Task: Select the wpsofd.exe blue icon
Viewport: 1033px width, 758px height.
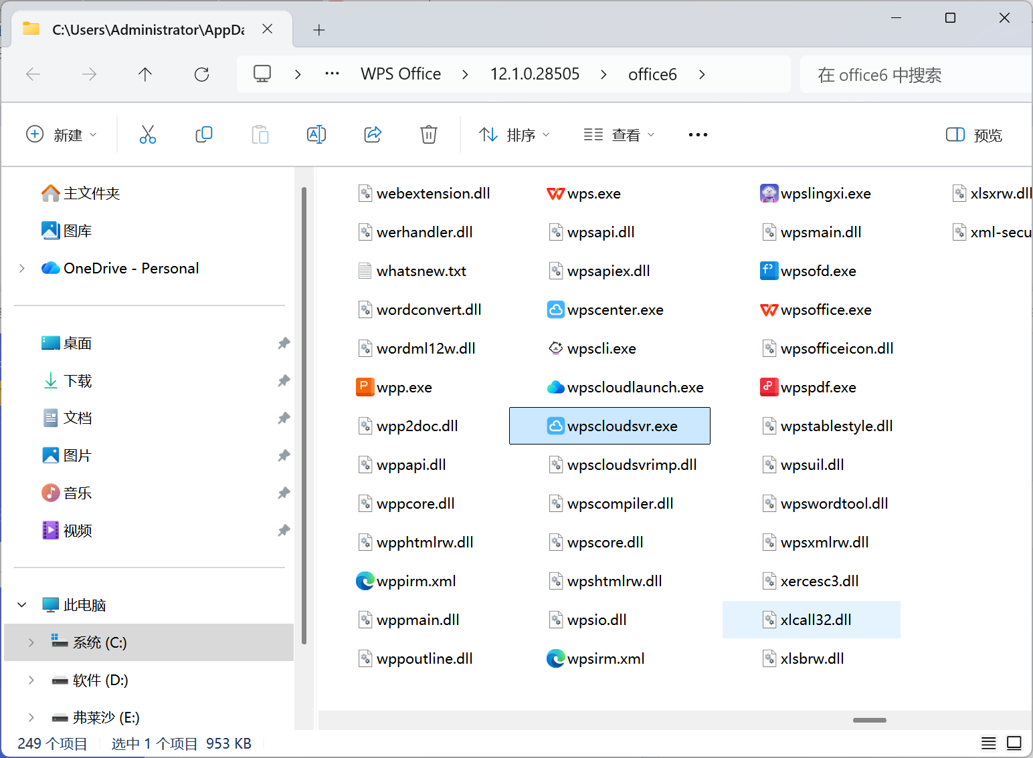Action: pyautogui.click(x=769, y=271)
